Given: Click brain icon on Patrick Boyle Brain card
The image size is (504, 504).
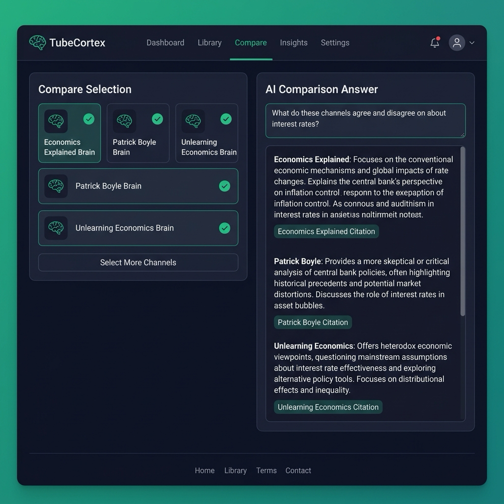Looking at the screenshot, I should click(x=125, y=121).
